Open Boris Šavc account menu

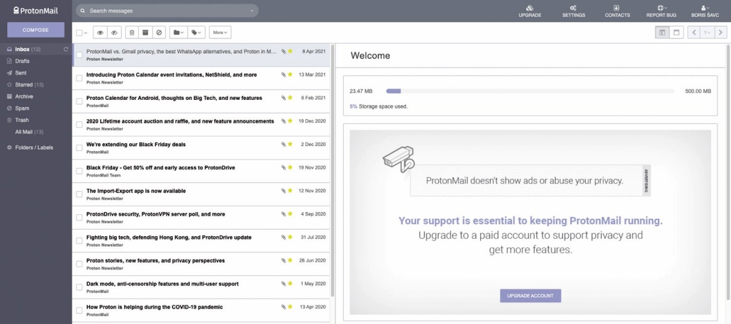coord(705,11)
